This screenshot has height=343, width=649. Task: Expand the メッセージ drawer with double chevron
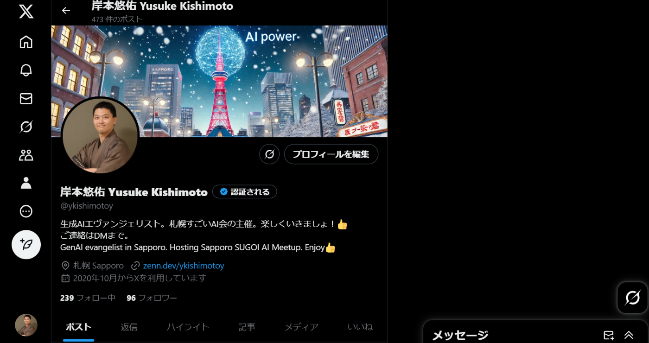[629, 335]
